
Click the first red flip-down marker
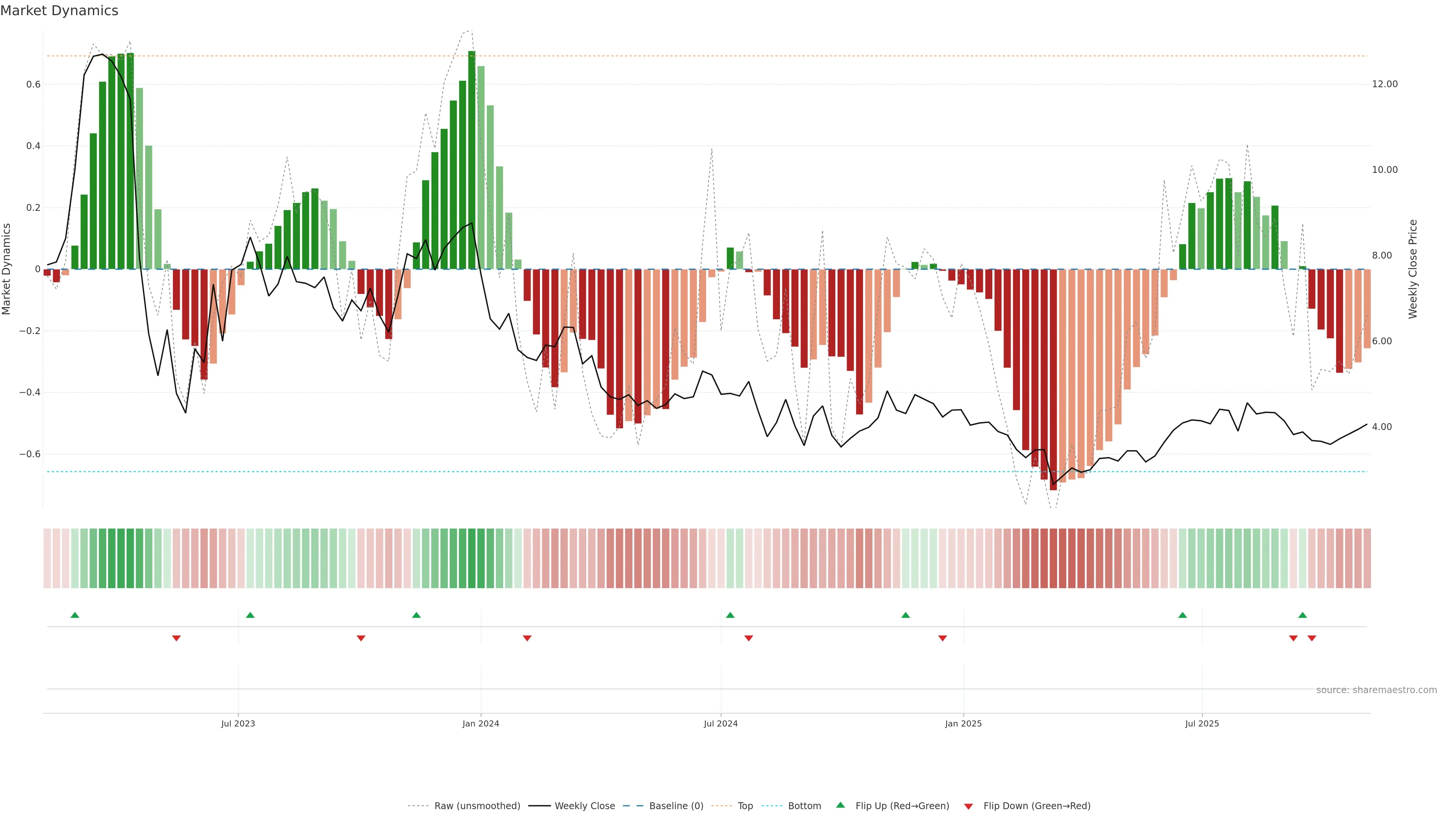tap(176, 638)
